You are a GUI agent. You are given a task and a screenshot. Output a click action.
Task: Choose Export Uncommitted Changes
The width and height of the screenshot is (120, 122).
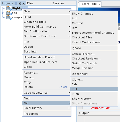(94, 33)
